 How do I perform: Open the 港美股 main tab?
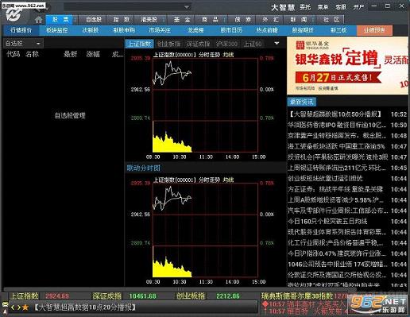click(149, 19)
